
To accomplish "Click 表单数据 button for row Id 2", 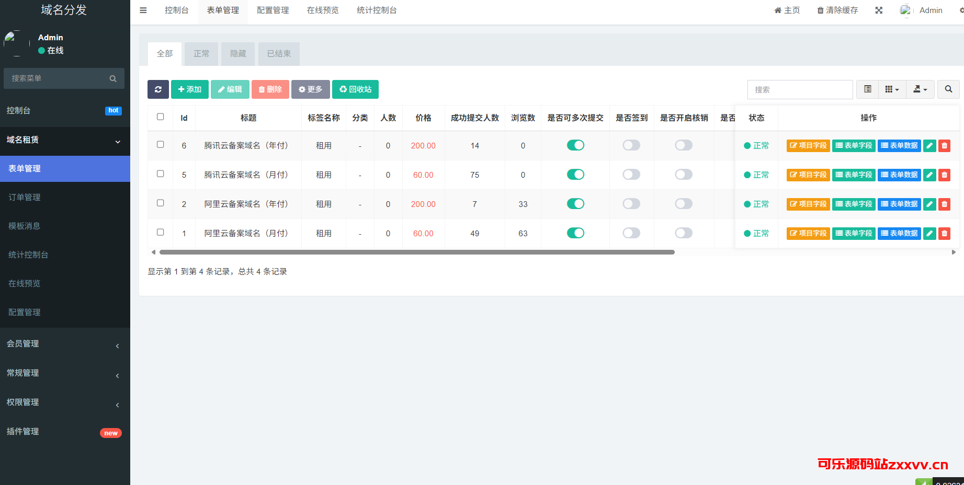I will pyautogui.click(x=899, y=204).
